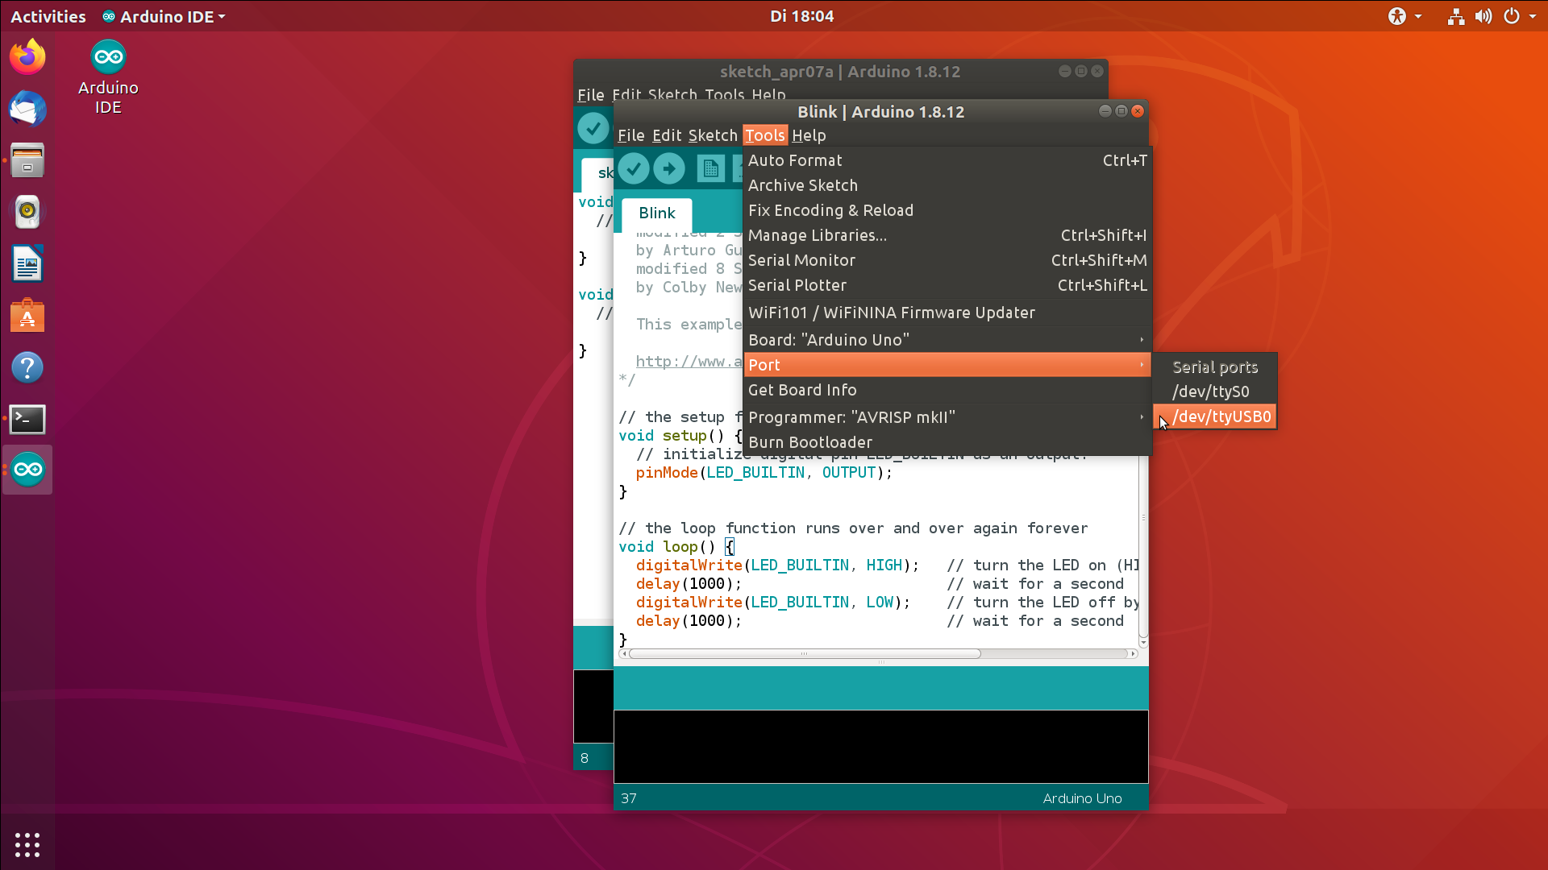Close the Tools menu in Blink window
Screen dimensions: 1548x870
[x=764, y=135]
